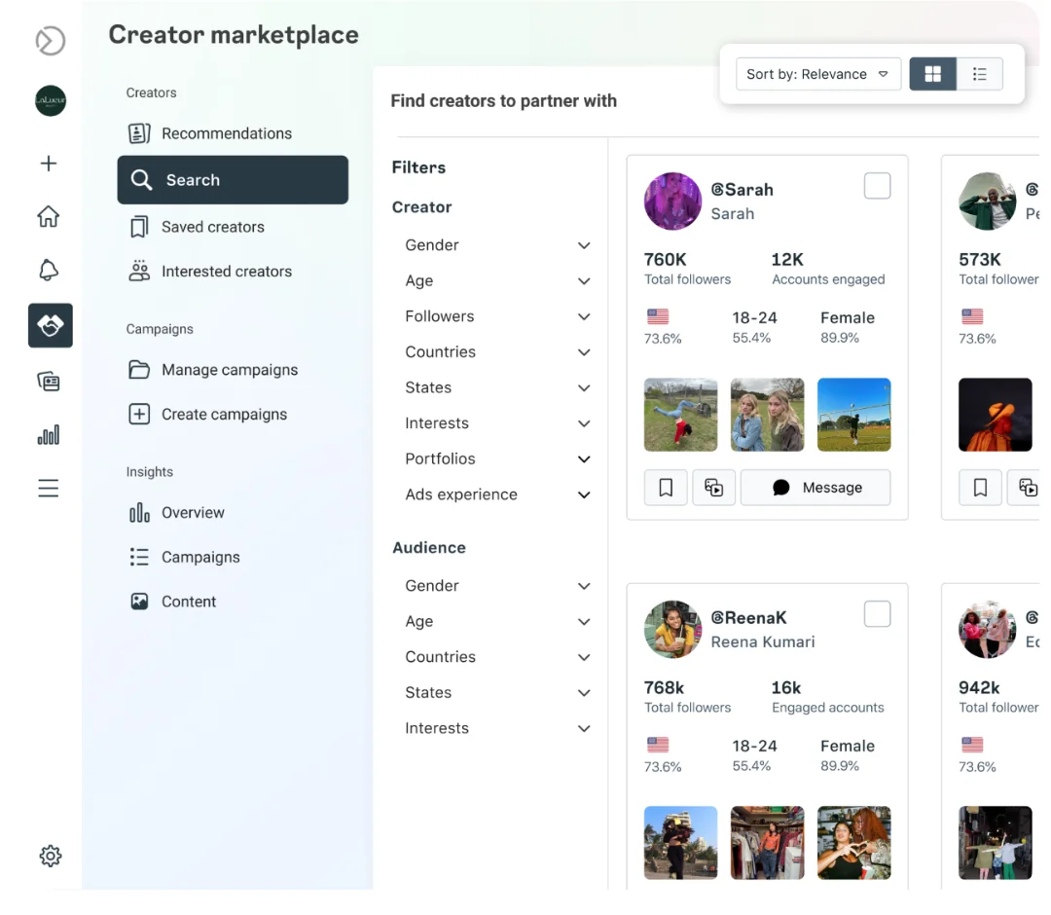This screenshot has height=915, width=1051.
Task: Click the media icon on @Sarah card
Action: coord(714,488)
